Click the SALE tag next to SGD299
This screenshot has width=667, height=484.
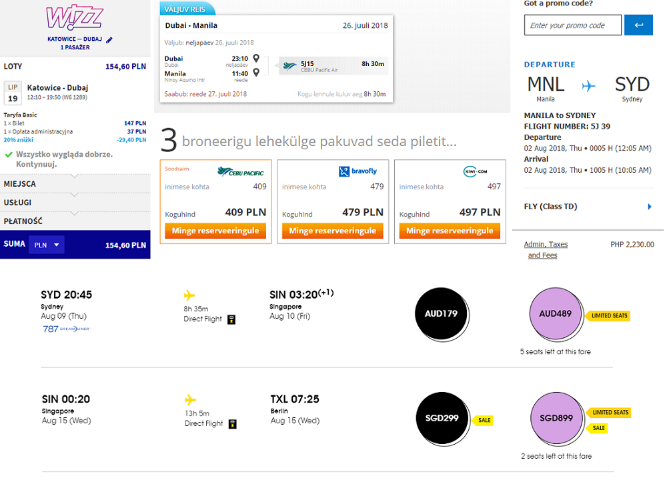point(483,420)
